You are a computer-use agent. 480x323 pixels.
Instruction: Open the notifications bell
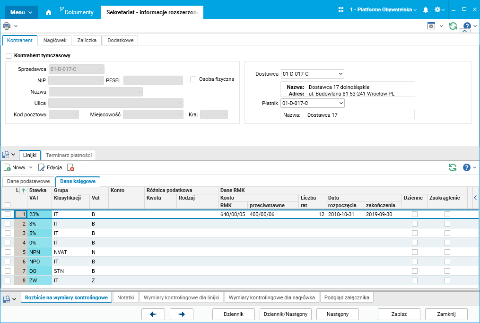click(426, 9)
